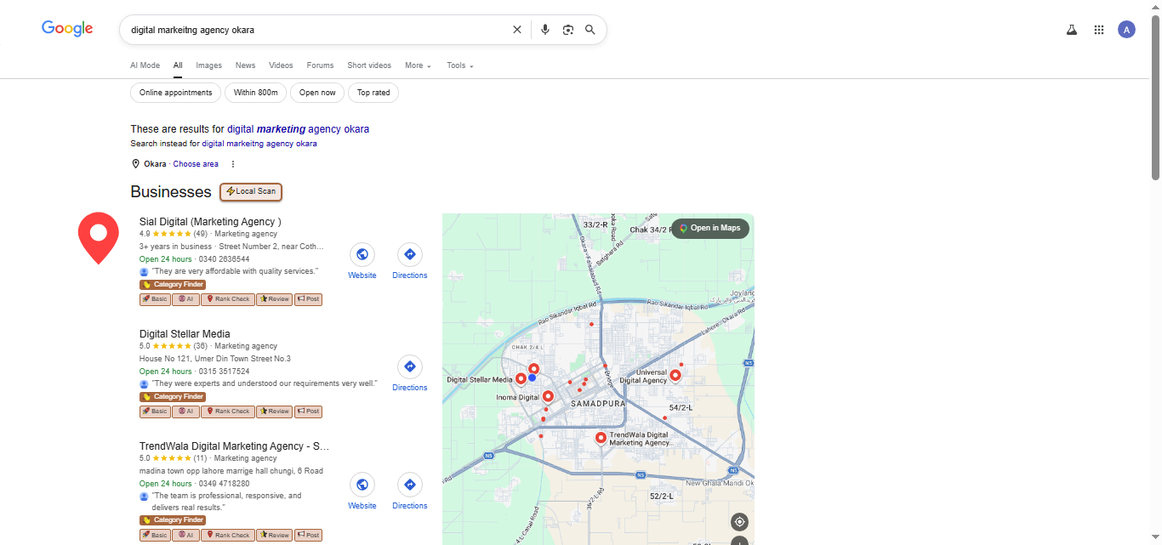1162x545 pixels.
Task: Get Directions to Sial Digital
Action: 410,255
